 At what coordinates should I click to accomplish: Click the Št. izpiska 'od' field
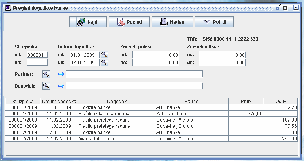tap(37, 55)
